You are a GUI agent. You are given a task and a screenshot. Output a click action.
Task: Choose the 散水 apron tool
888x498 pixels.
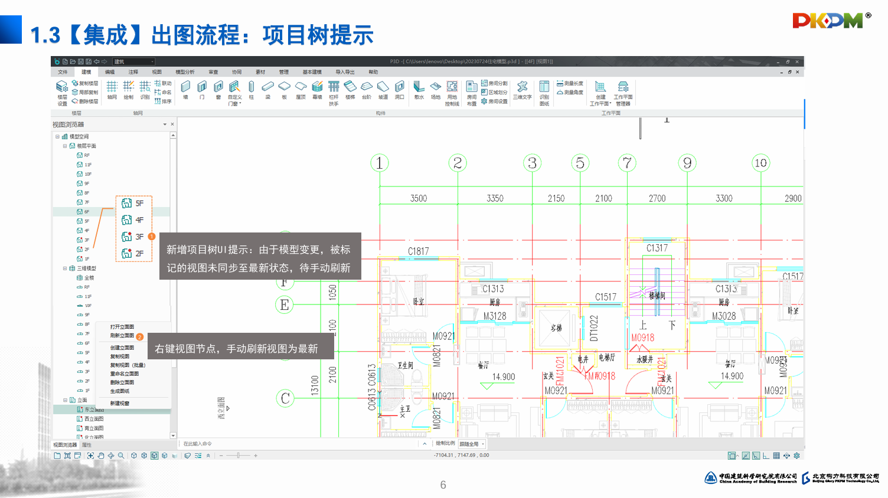419,90
